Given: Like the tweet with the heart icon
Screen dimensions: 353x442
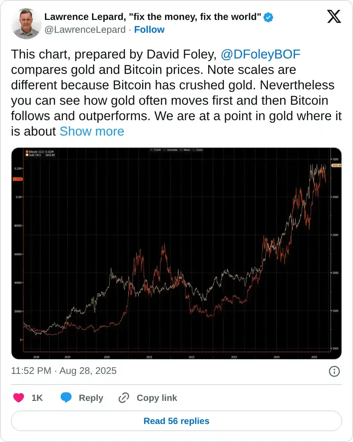Looking at the screenshot, I should point(18,398).
